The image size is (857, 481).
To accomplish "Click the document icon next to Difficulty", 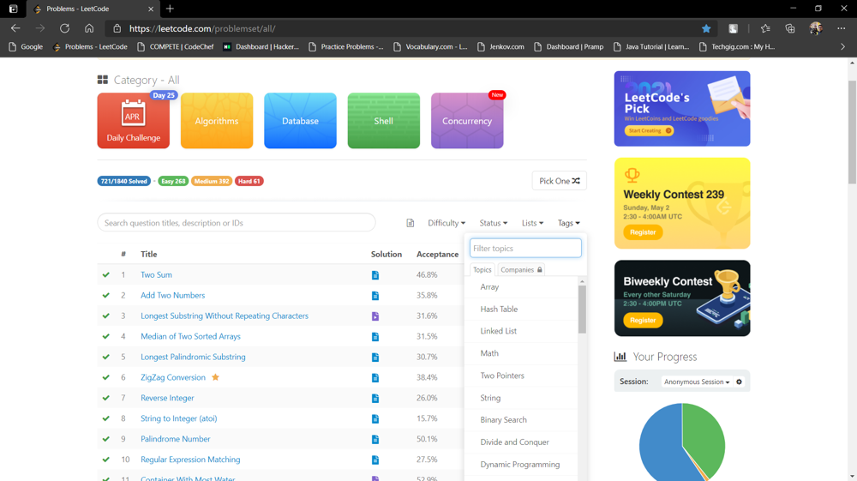I will coord(411,223).
